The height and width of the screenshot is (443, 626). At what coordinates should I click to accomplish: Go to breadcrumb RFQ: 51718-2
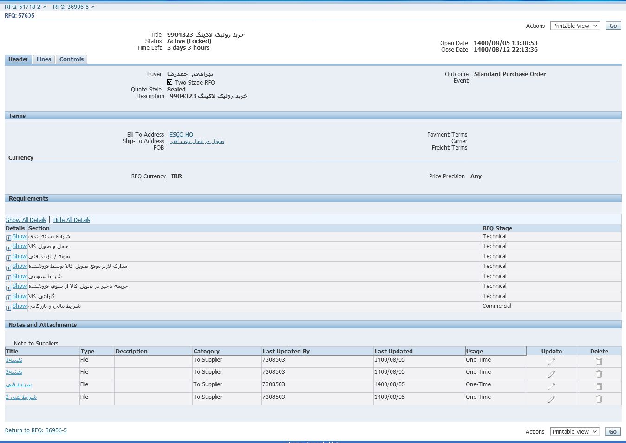[x=22, y=7]
